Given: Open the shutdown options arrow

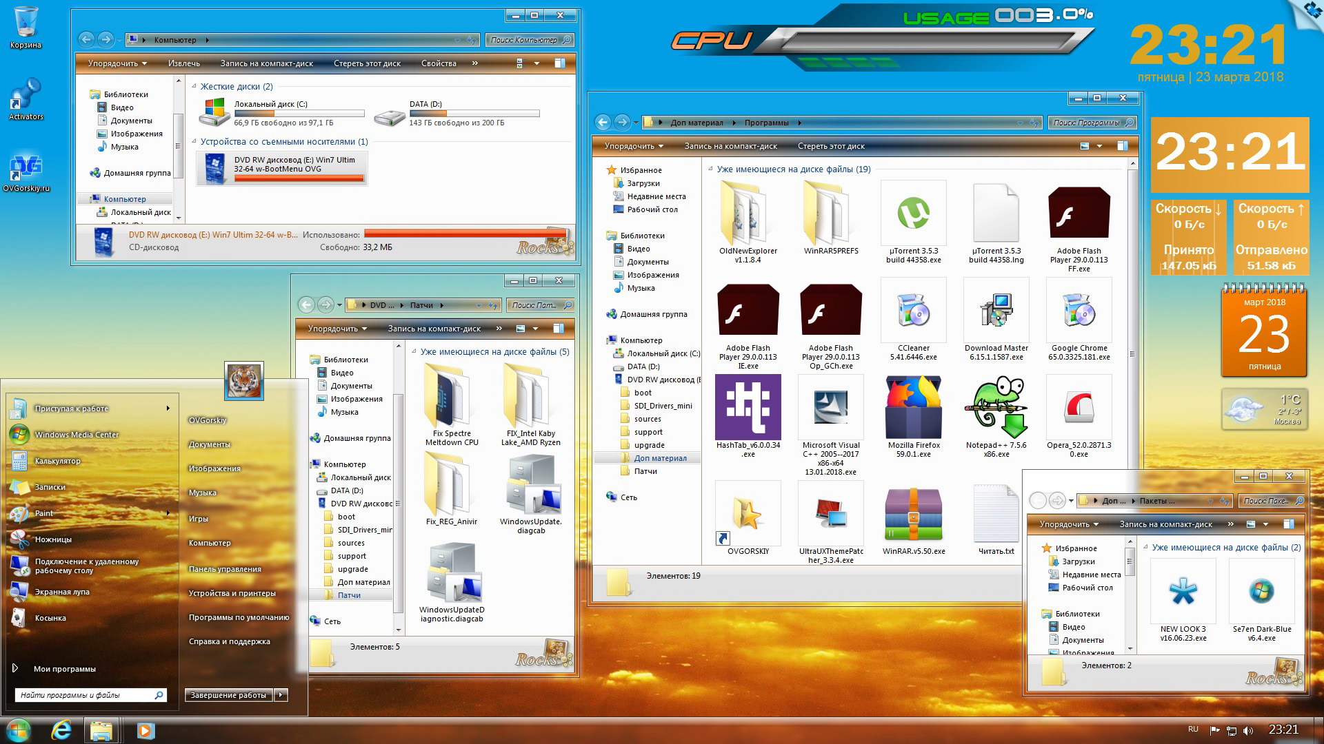Looking at the screenshot, I should tap(281, 695).
